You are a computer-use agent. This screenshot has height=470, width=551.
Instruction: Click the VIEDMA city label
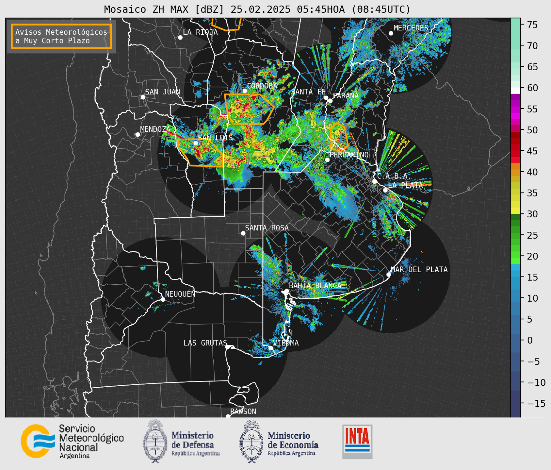(x=286, y=343)
